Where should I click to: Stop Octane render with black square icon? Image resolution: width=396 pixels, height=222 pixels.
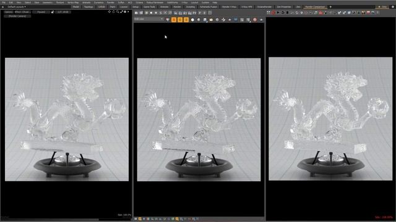click(287, 12)
